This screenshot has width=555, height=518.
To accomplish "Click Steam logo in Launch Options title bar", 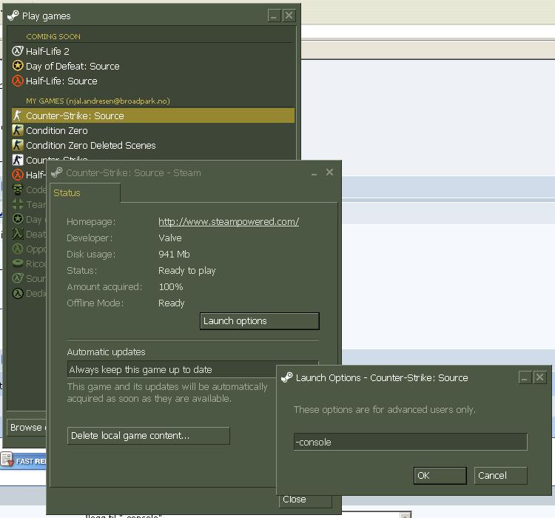I will pos(286,377).
